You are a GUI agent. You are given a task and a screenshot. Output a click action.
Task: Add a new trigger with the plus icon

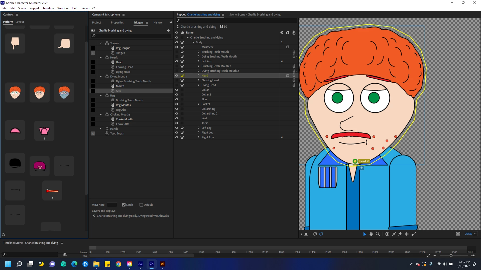click(168, 30)
